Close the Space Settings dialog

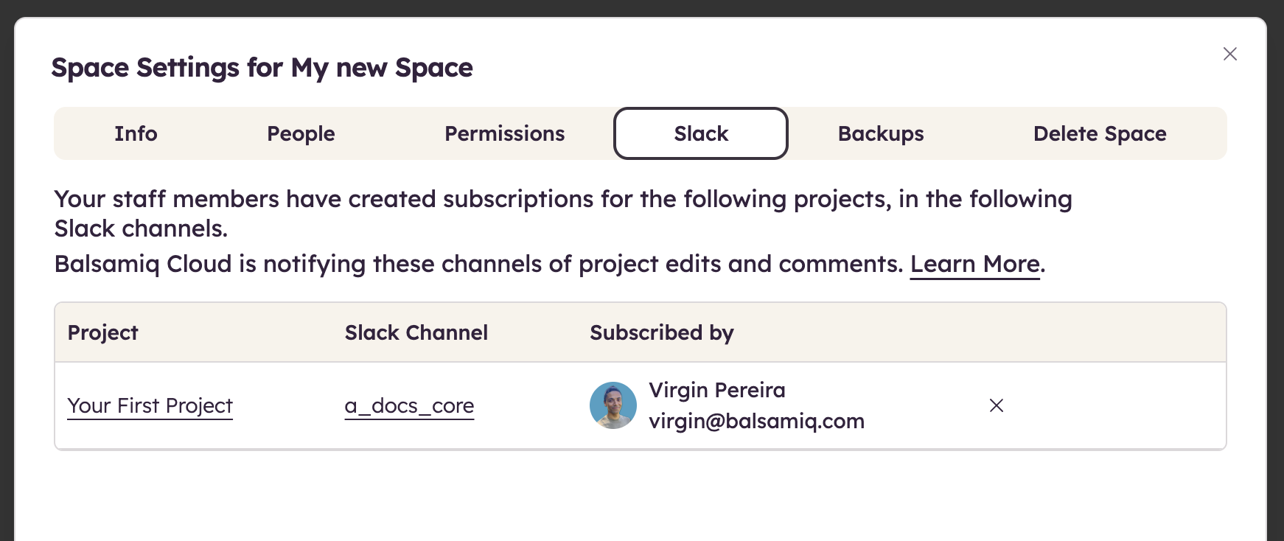(1229, 54)
